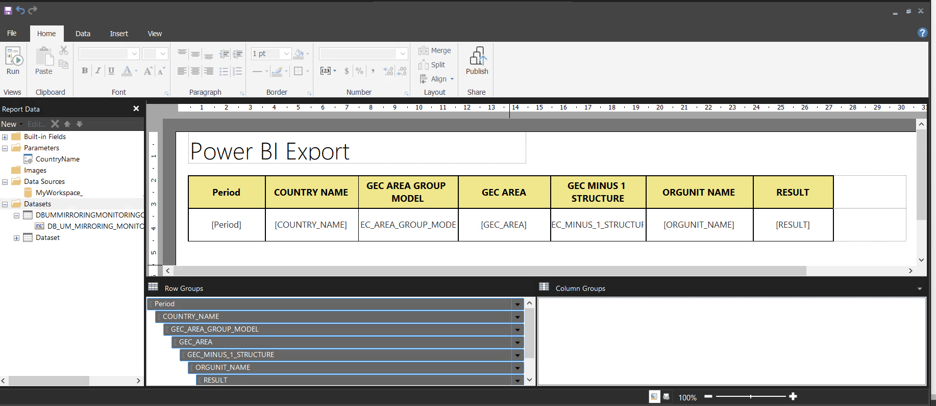Copy the selected item

tap(63, 64)
